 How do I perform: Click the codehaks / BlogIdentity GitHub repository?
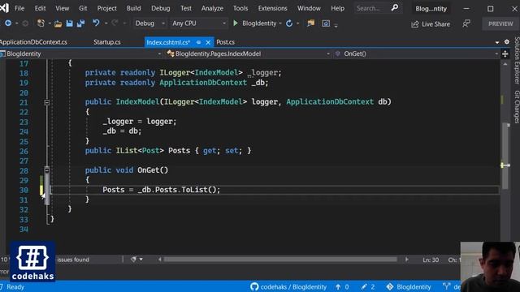point(288,286)
